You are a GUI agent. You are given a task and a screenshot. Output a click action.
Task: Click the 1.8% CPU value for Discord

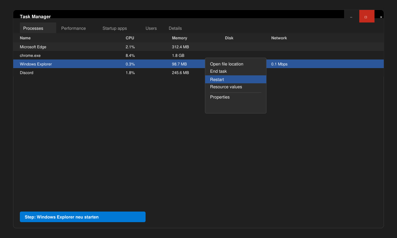click(x=130, y=73)
